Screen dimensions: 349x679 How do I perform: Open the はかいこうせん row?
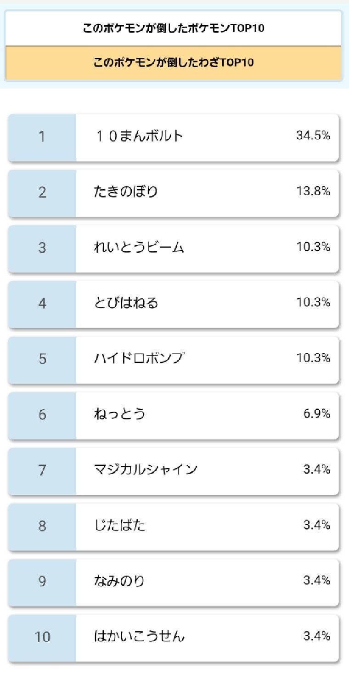tap(173, 638)
